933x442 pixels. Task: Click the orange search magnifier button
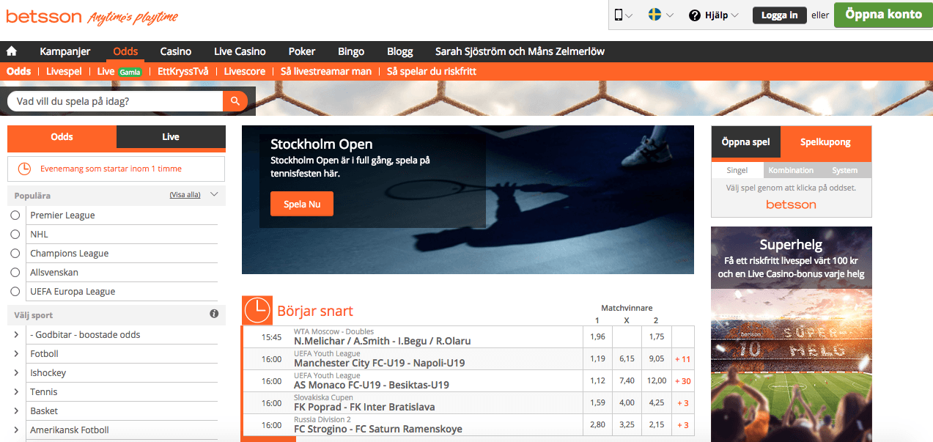[x=235, y=101]
